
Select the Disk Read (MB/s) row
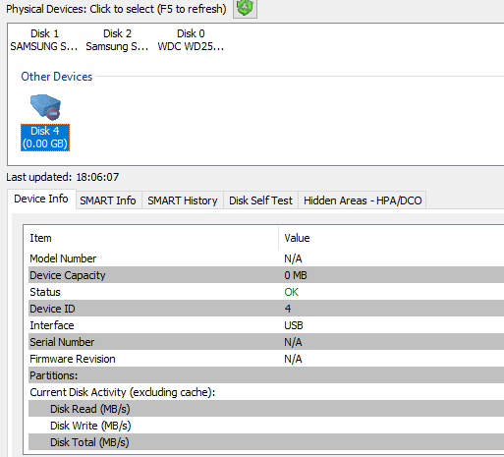(266, 409)
